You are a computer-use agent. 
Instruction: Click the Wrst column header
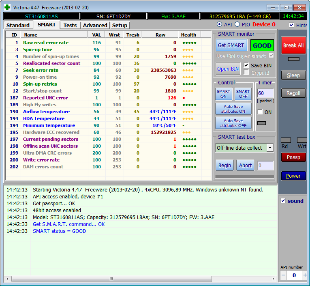114,35
